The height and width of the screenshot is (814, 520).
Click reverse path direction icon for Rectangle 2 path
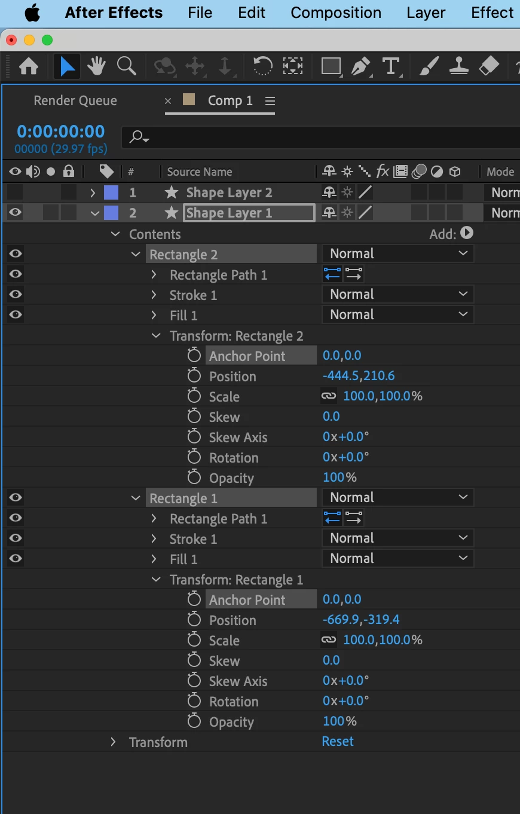tap(332, 274)
